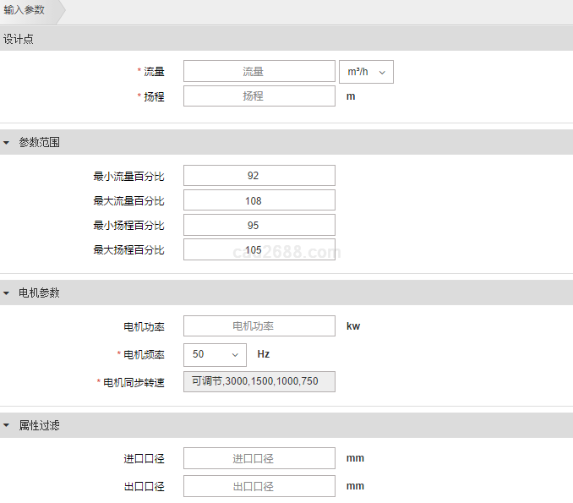The image size is (573, 503).
Task: Collapse the 参数范围 section arrow
Action: pyautogui.click(x=7, y=143)
